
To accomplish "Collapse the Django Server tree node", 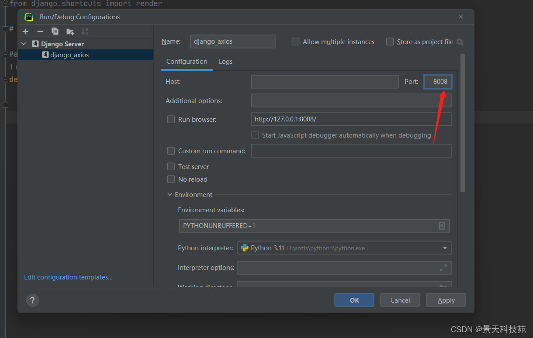I will tap(24, 44).
